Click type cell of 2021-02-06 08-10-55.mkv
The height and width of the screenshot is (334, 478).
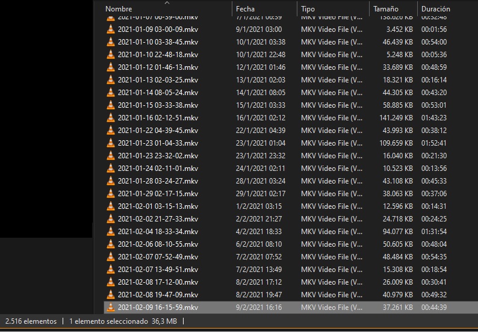[332, 244]
